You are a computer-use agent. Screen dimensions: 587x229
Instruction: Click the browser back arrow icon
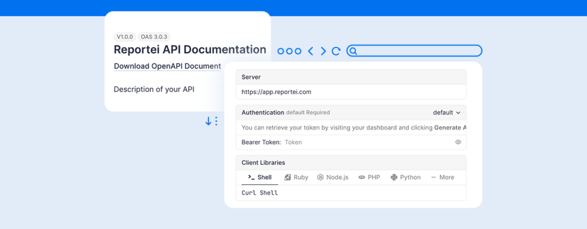point(310,51)
